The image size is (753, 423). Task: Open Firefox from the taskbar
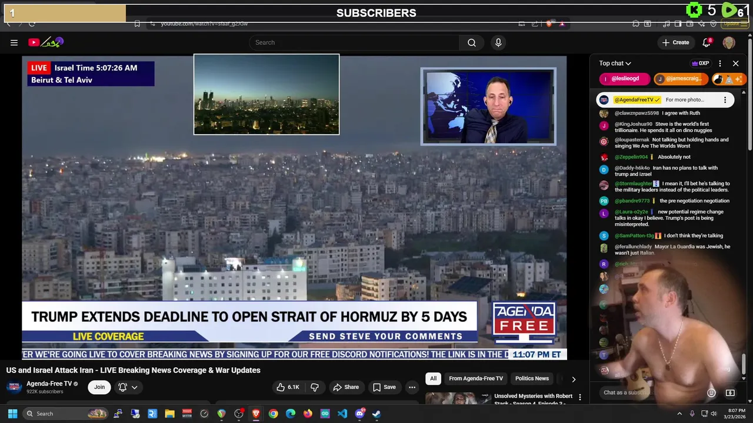click(308, 414)
